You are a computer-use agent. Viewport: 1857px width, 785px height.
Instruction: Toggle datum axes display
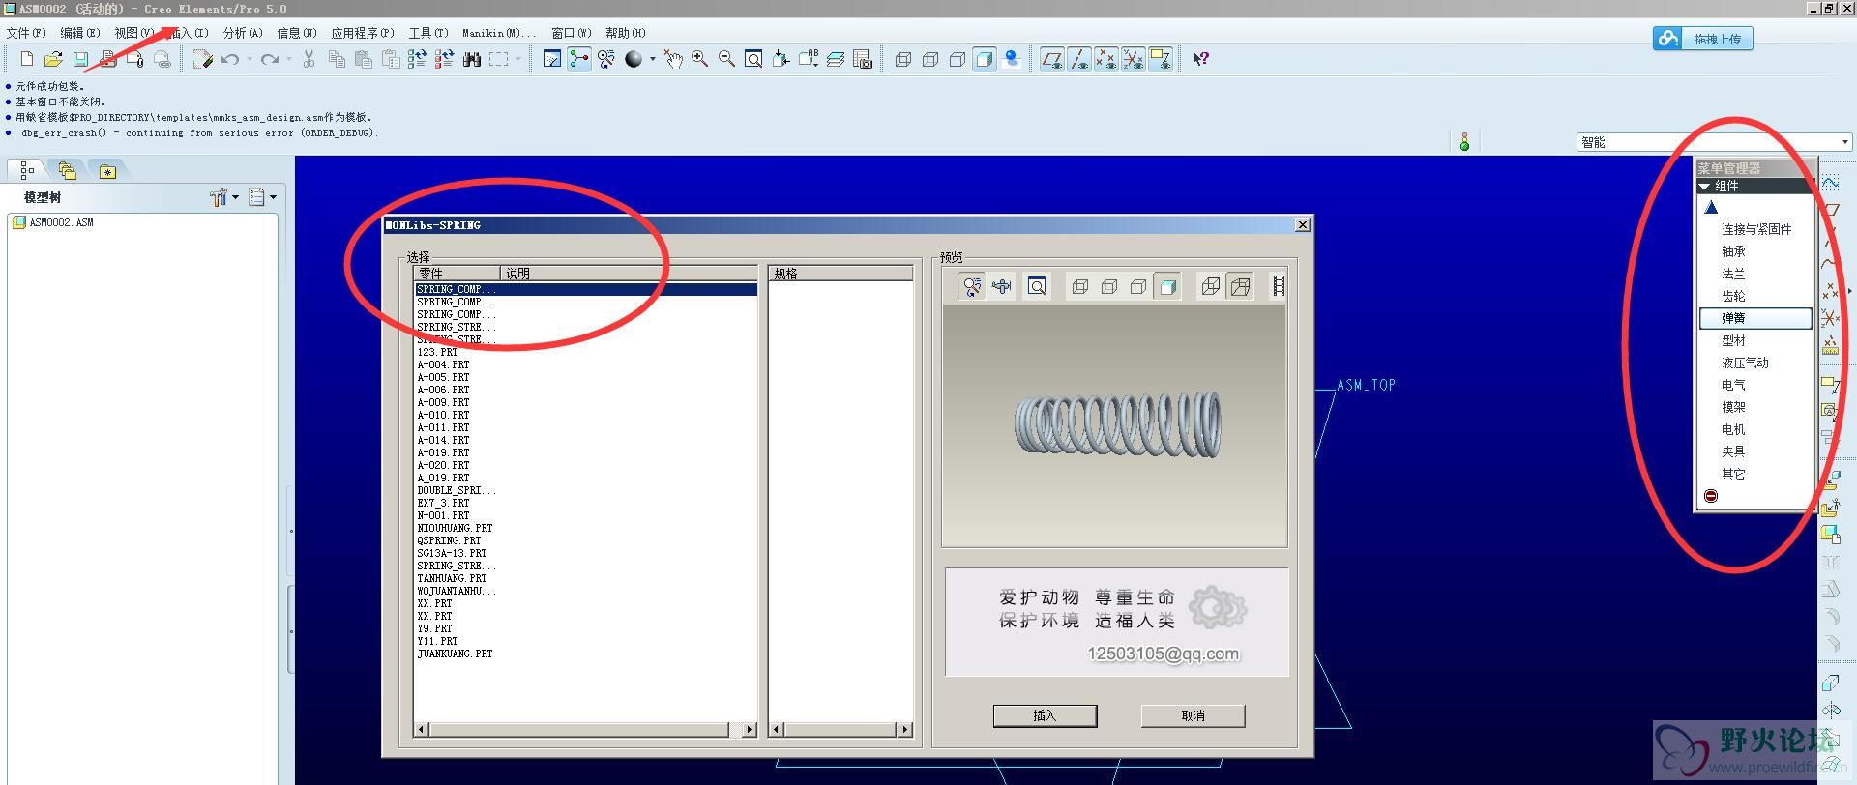(x=1079, y=60)
